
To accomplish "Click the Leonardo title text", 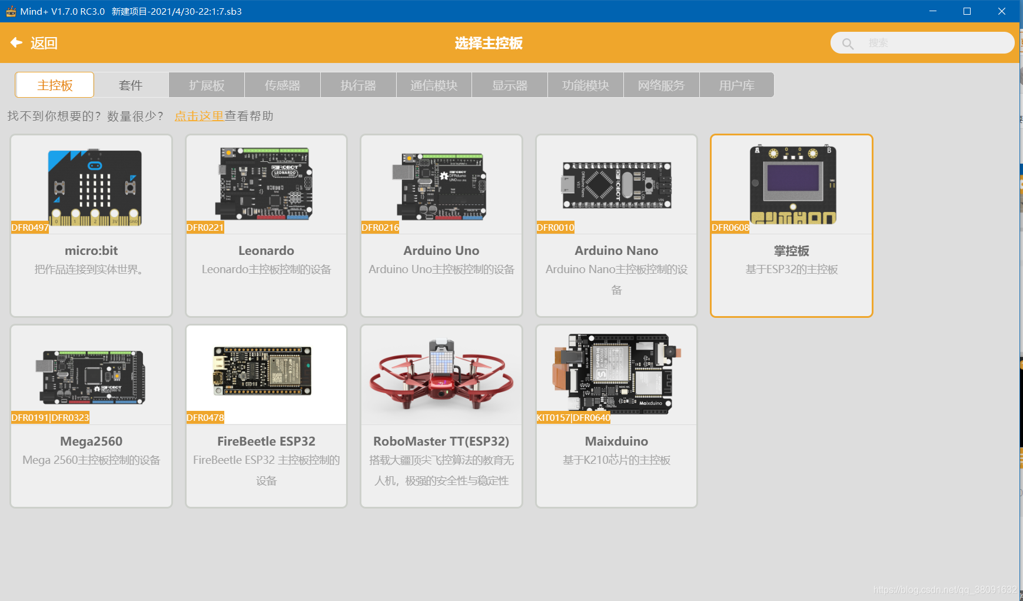I will click(266, 251).
